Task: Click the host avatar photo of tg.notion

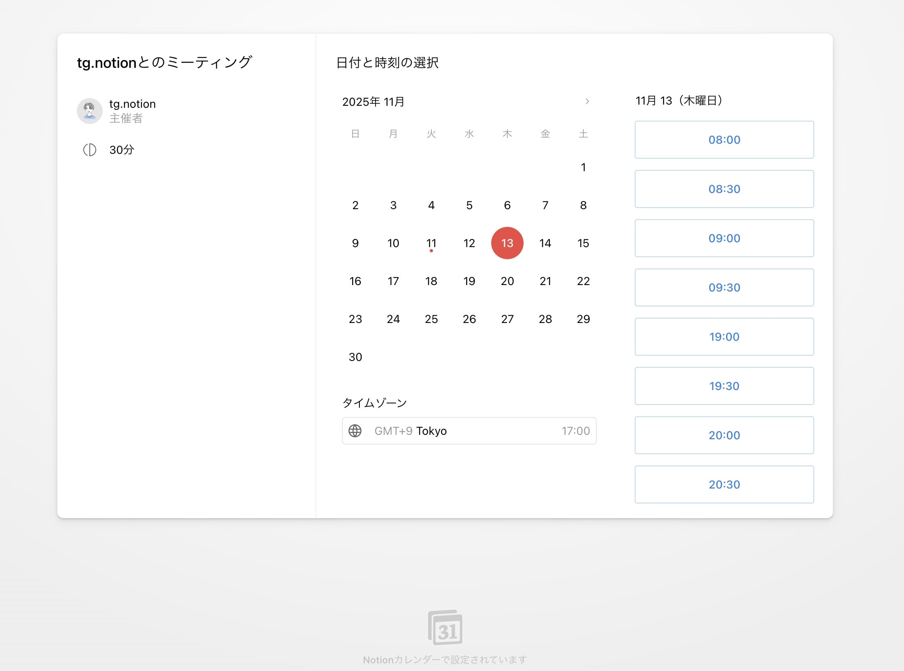Action: 89,110
